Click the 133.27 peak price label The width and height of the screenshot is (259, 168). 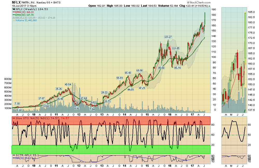point(168,37)
